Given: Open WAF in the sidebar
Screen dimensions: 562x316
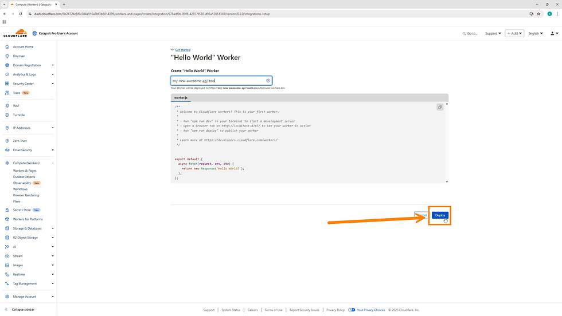Looking at the screenshot, I should pyautogui.click(x=16, y=106).
